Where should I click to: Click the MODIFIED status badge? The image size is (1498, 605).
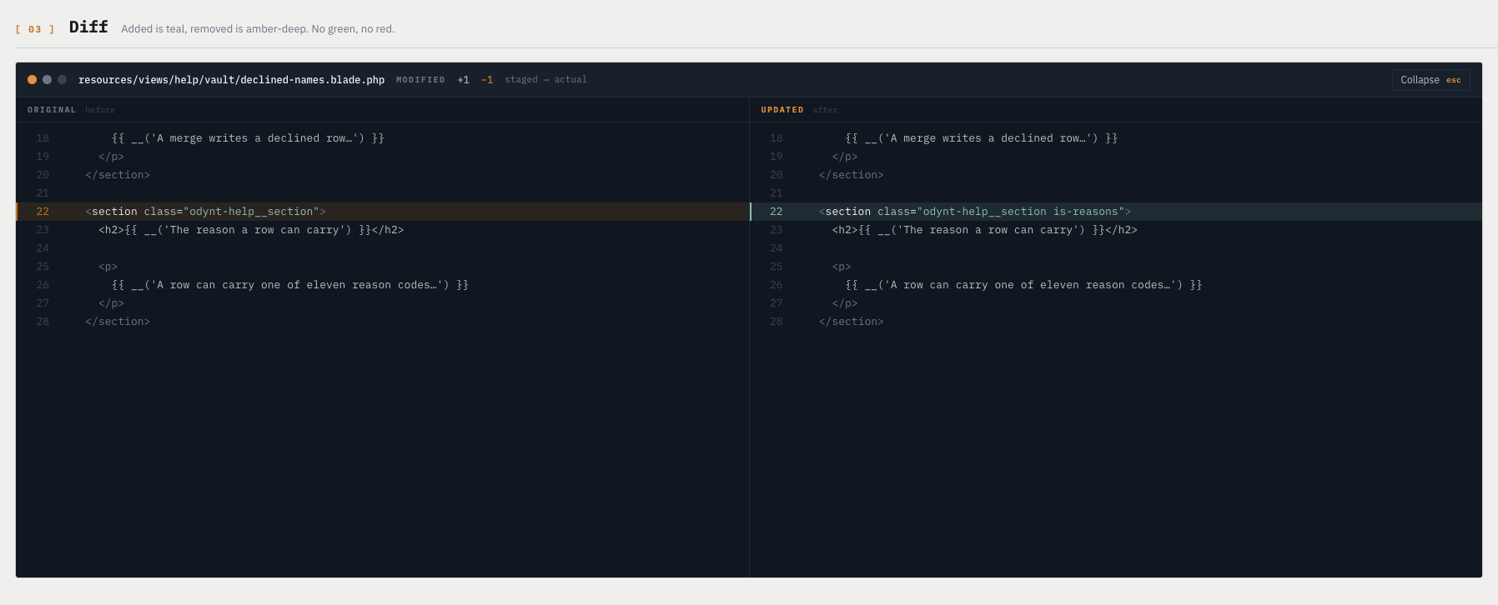point(420,80)
